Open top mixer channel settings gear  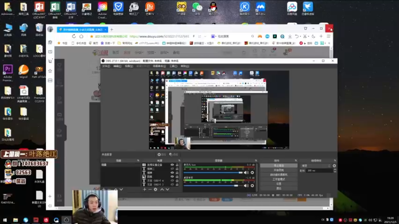coord(252,173)
